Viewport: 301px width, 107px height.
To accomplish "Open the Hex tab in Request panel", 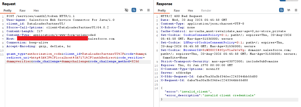I will coord(36,11).
